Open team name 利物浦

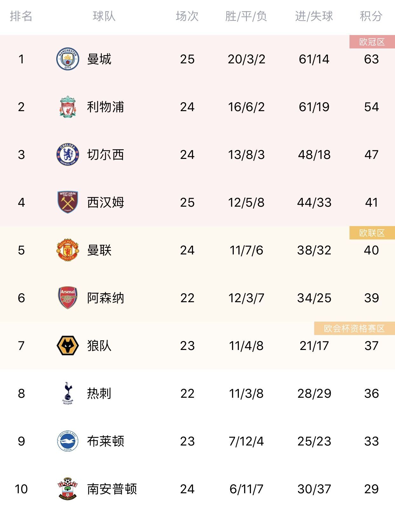click(106, 107)
